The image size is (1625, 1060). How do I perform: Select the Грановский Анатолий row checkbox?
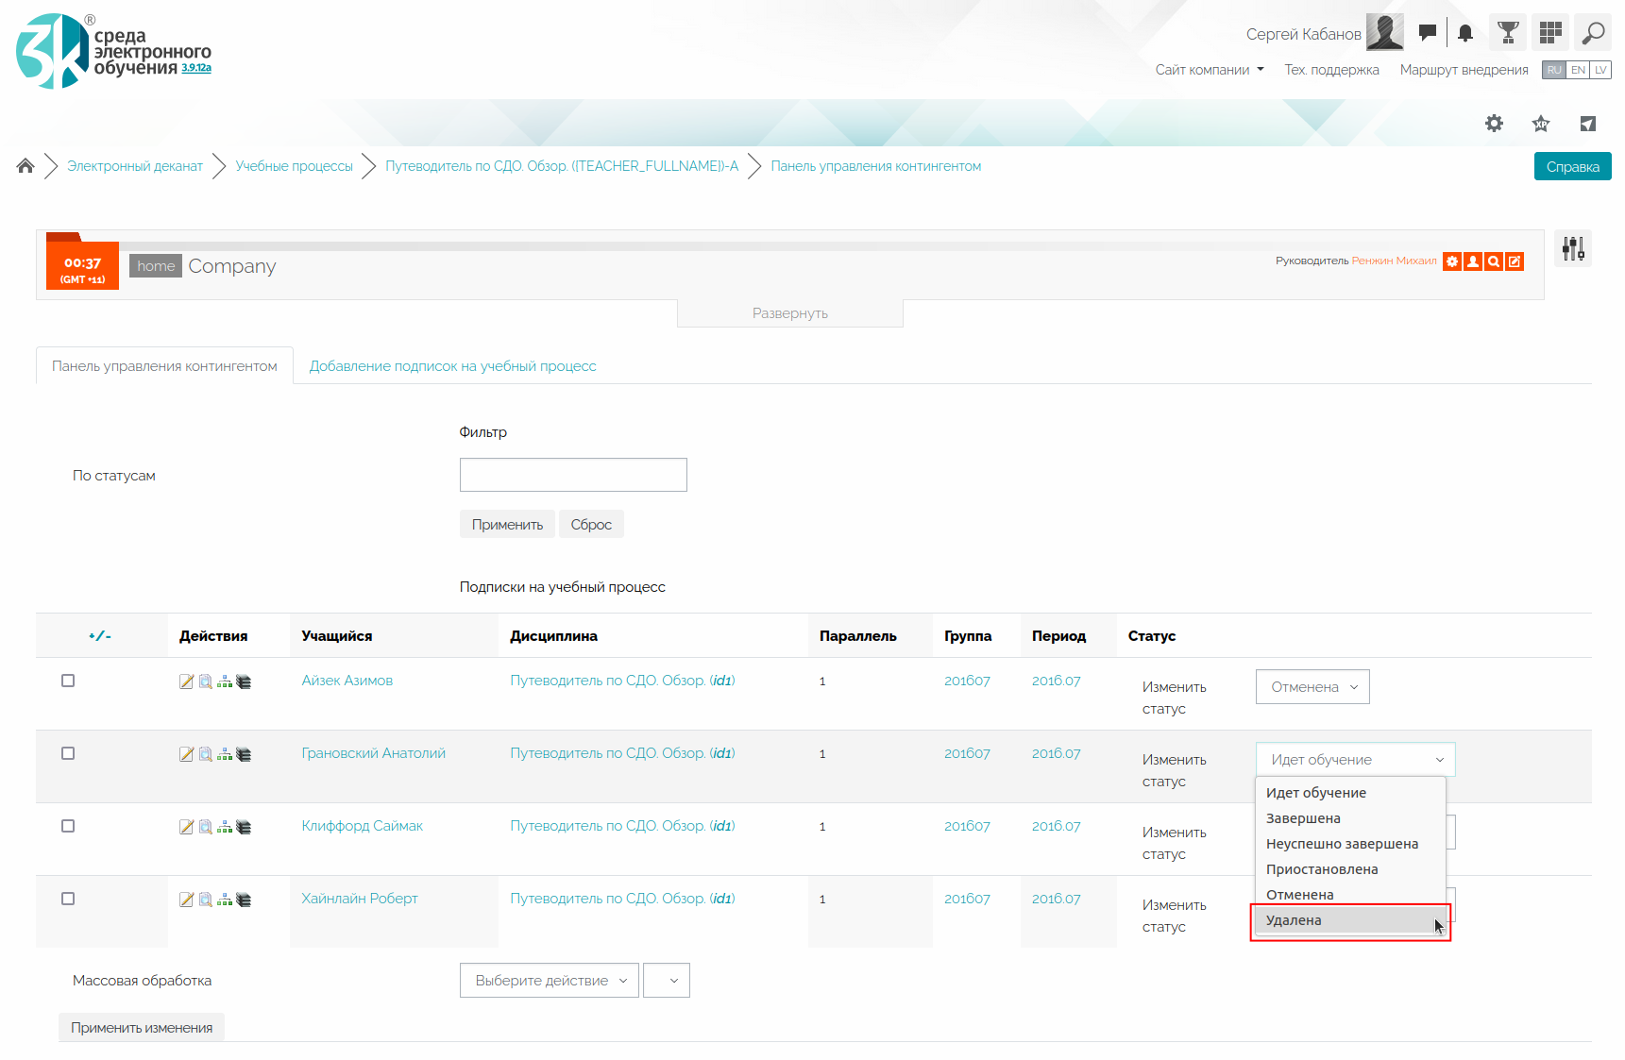68,753
